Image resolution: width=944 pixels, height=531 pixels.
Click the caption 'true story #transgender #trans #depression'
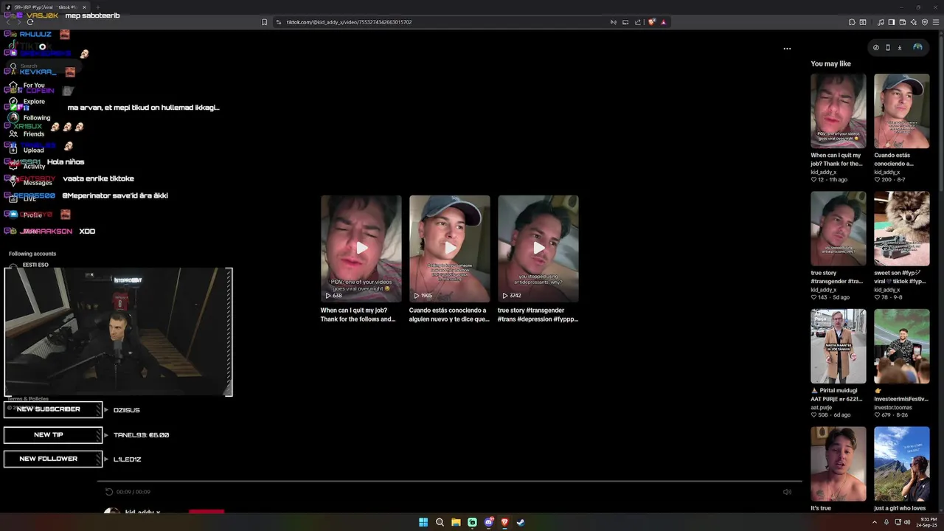(538, 315)
